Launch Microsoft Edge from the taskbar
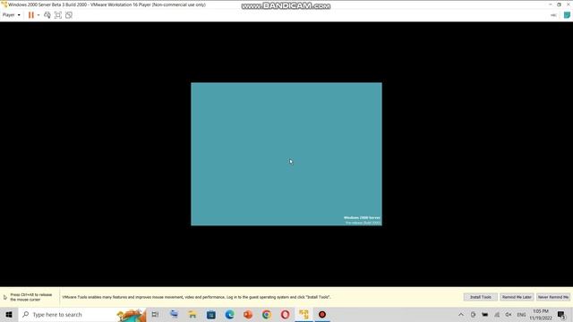Screen dimensions: 573x322 (229, 314)
